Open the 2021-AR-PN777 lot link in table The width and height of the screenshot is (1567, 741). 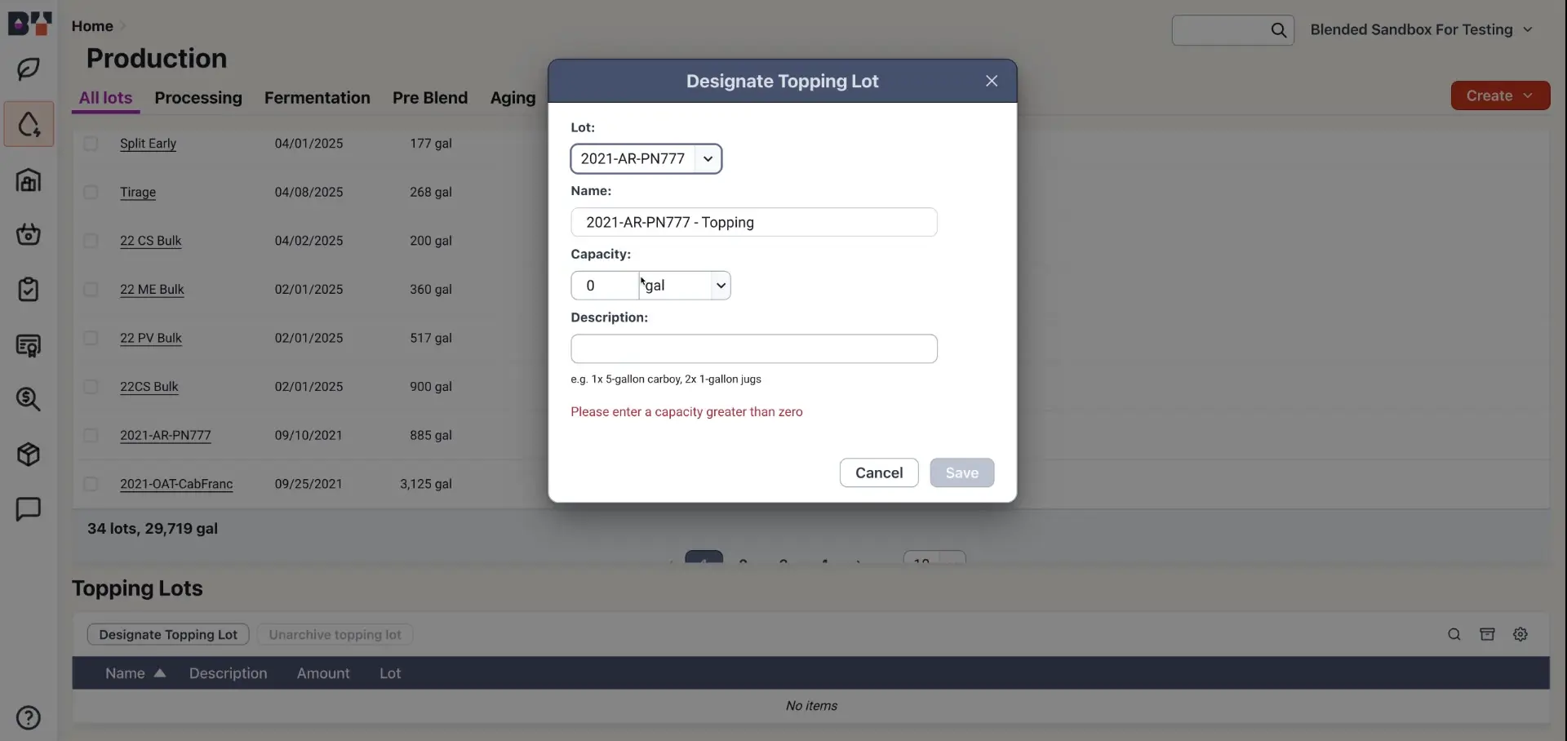[x=166, y=435]
